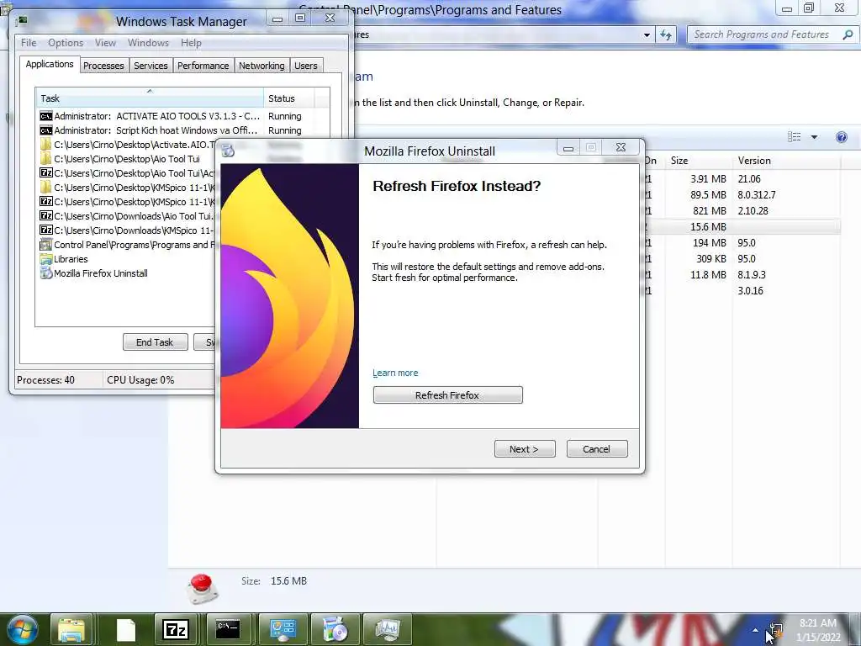This screenshot has height=646, width=861.
Task: Select the Desktop\Aio Tool Tui folder task
Action: pyautogui.click(x=126, y=159)
